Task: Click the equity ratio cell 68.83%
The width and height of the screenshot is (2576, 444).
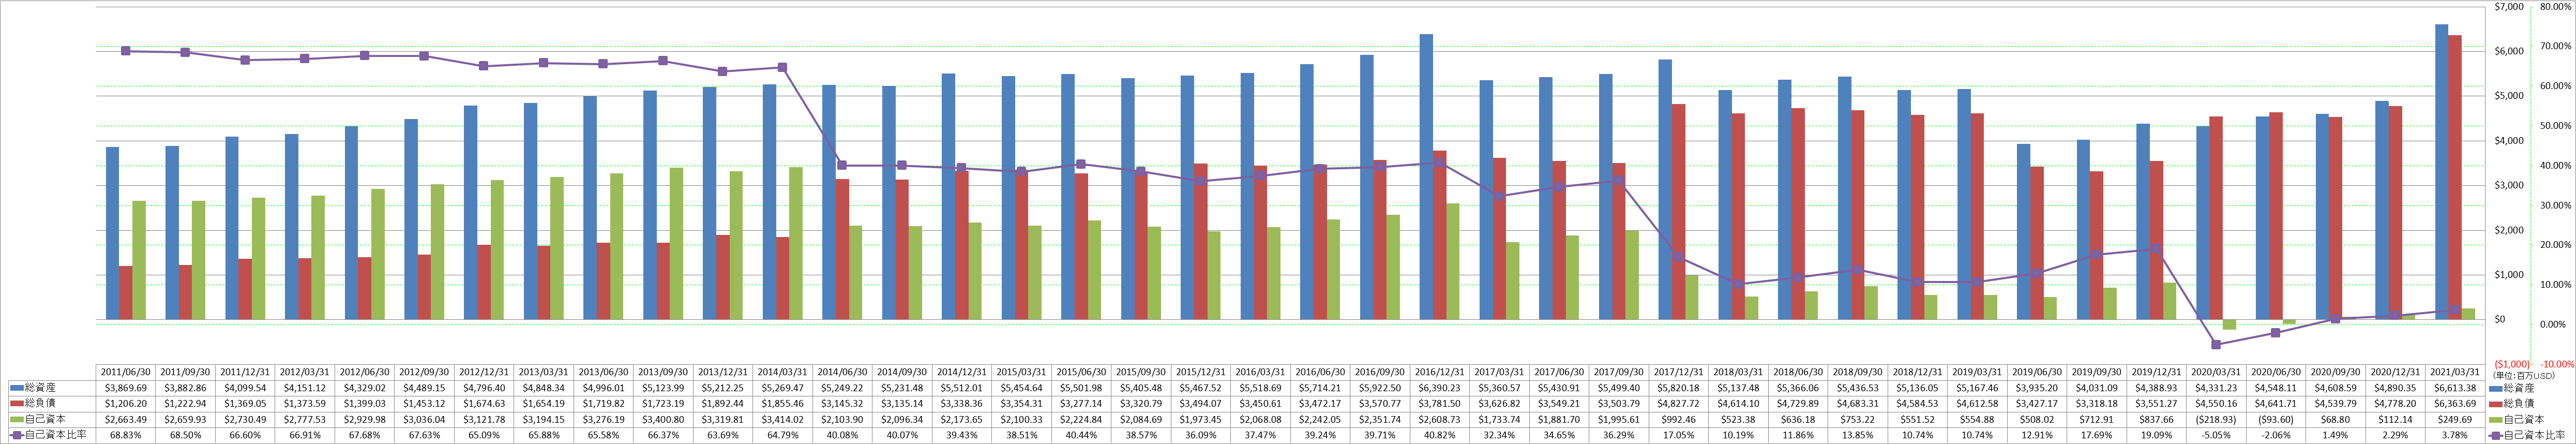Action: (x=125, y=436)
